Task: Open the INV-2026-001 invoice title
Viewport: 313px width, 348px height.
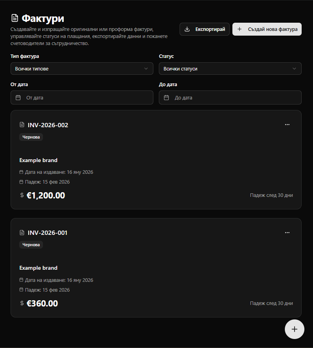Action: tap(47, 233)
